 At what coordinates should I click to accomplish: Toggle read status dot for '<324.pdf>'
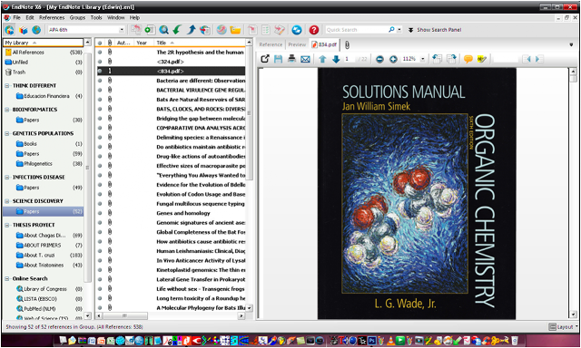[100, 62]
